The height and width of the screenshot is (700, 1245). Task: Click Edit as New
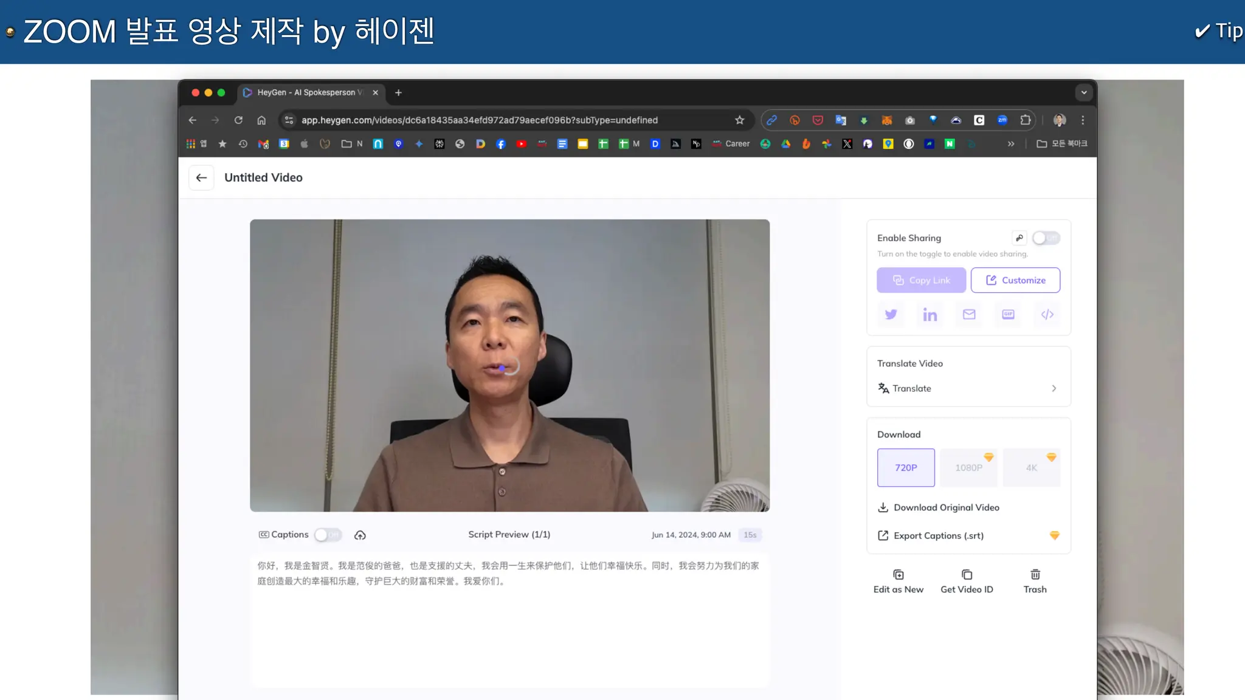coord(898,582)
